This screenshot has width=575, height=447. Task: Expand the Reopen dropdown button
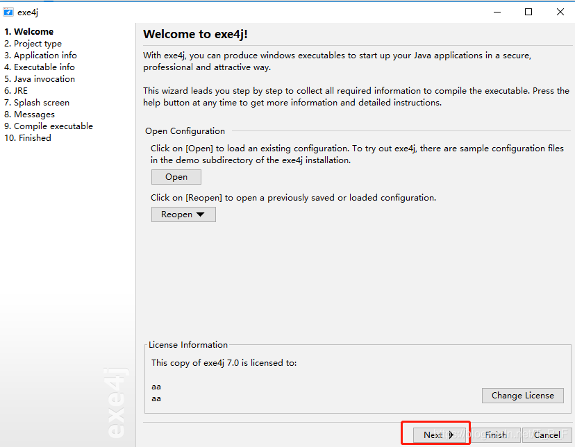[x=183, y=214]
